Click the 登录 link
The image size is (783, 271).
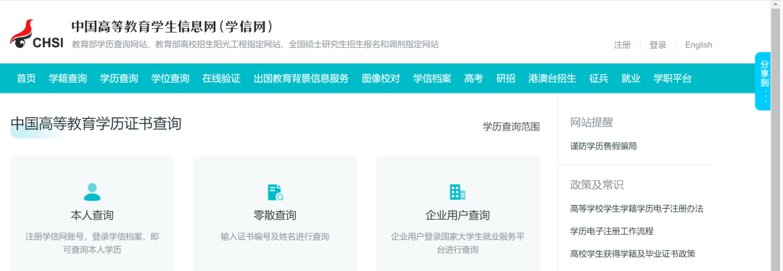tap(658, 45)
